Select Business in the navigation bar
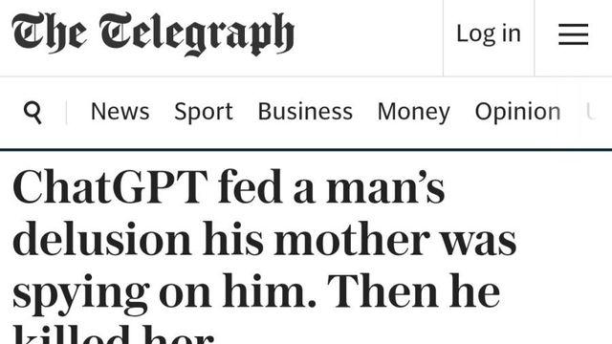This screenshot has height=344, width=612. click(x=305, y=112)
